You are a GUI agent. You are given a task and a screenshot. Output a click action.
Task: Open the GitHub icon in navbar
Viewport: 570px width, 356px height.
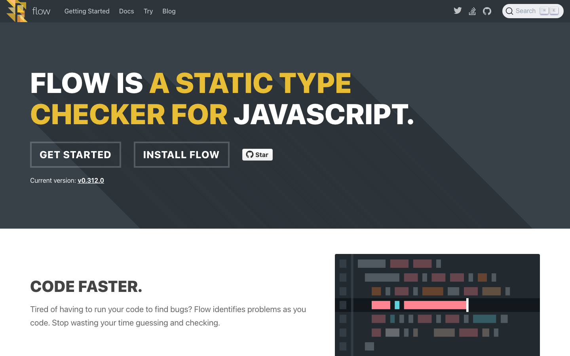click(x=487, y=11)
